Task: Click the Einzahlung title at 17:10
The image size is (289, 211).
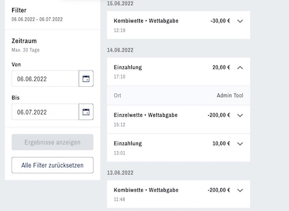Action: coord(128,67)
